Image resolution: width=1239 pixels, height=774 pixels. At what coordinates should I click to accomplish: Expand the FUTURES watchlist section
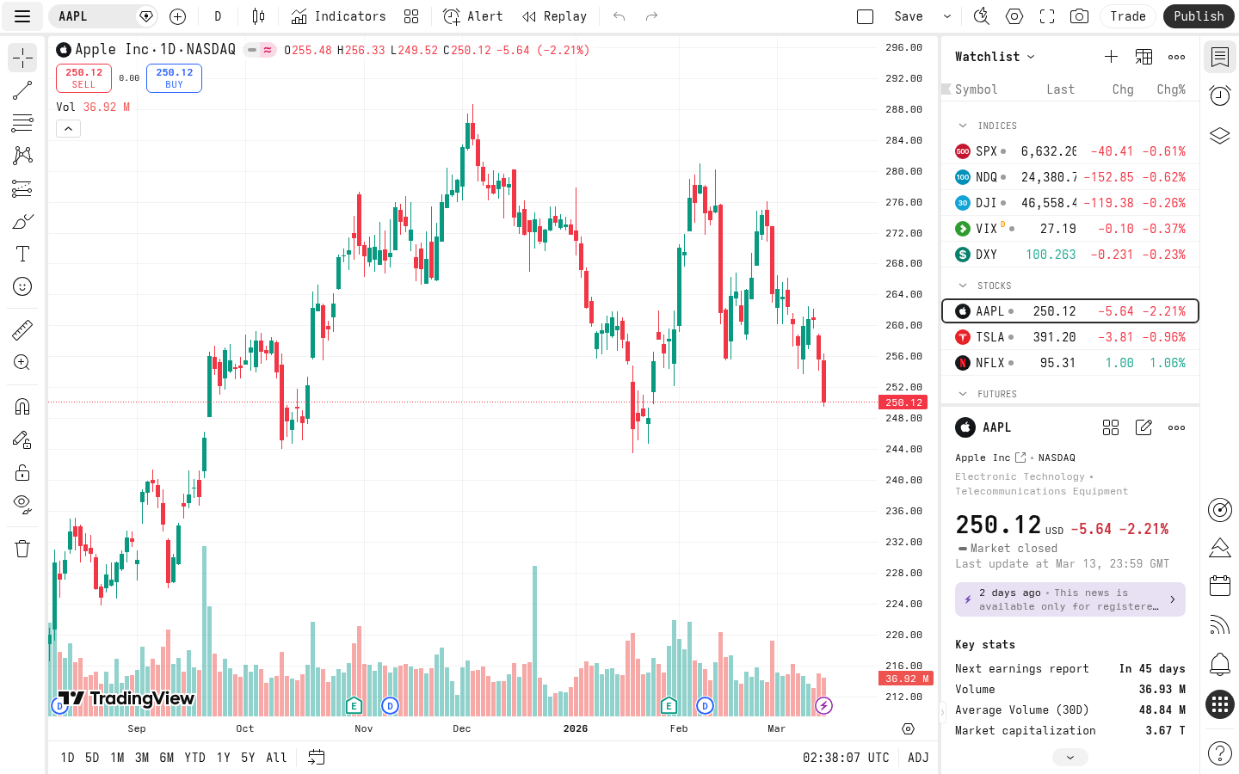click(x=963, y=393)
